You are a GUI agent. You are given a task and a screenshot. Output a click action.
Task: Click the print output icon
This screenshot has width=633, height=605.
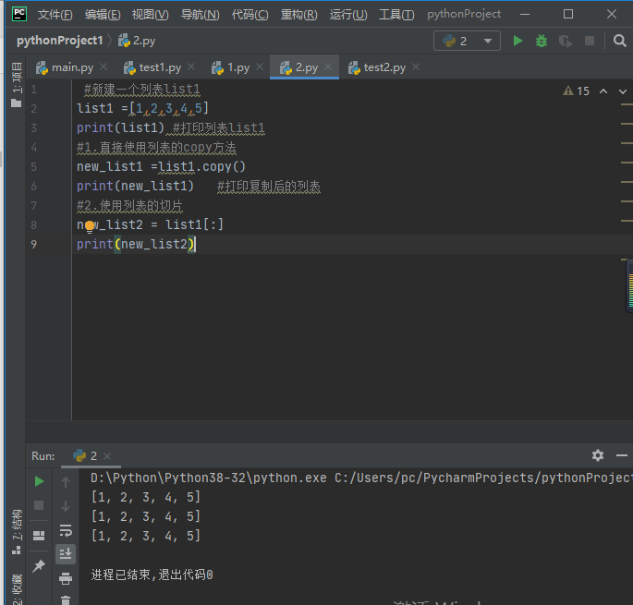click(66, 578)
